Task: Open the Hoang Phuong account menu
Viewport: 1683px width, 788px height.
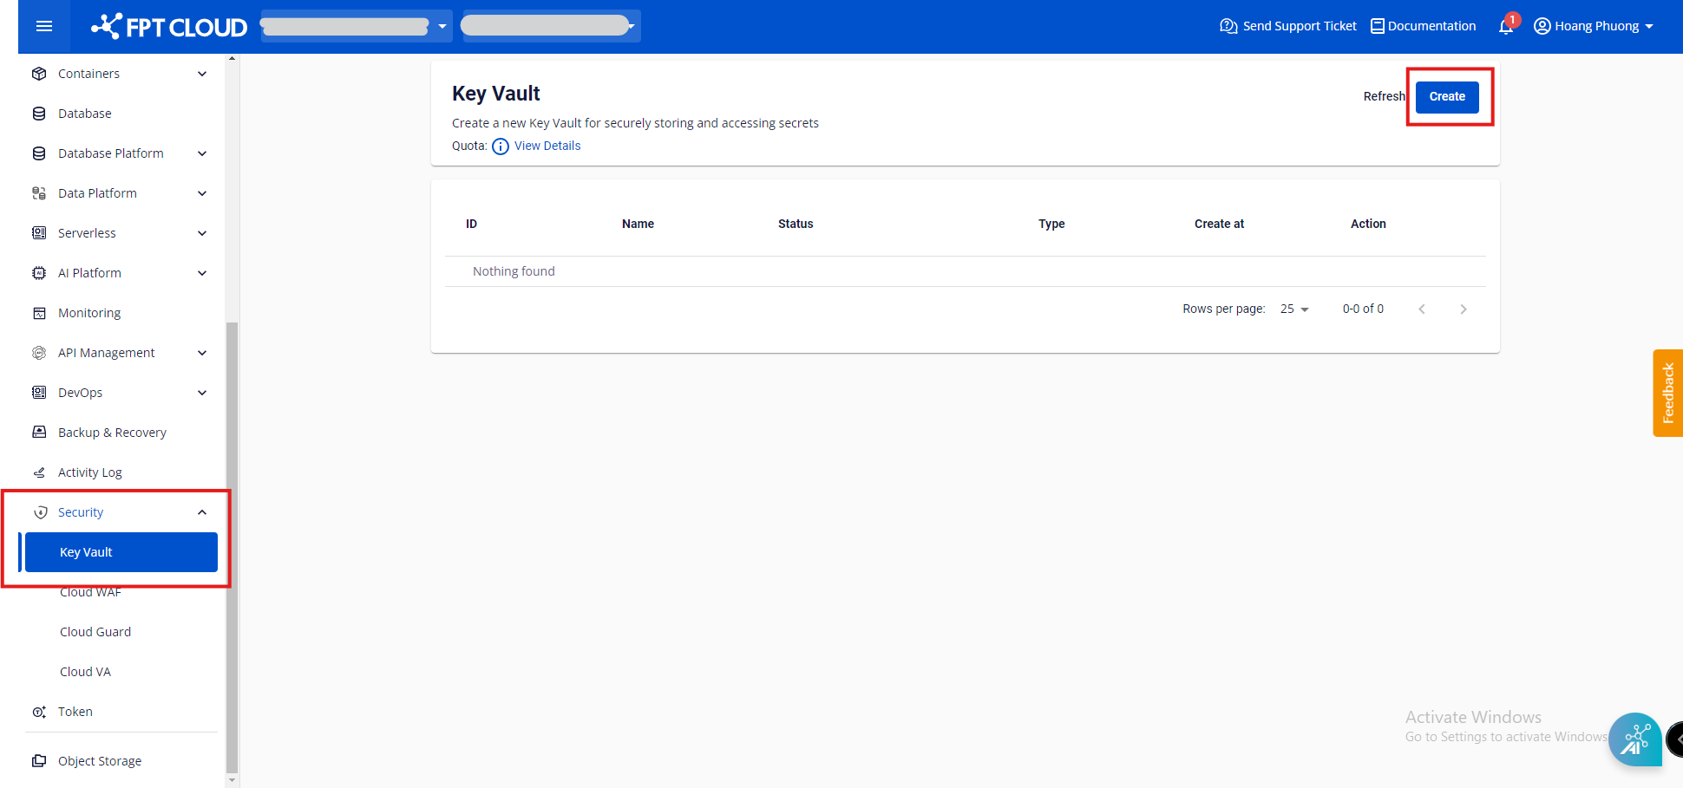Action: point(1595,26)
